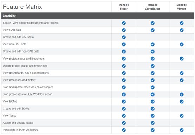The height and width of the screenshot is (135, 195).
Task: Click Viewer checkmark for View processes and history
Action: (x=182, y=80)
